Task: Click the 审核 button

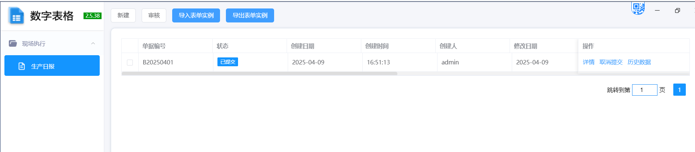Action: tap(154, 15)
